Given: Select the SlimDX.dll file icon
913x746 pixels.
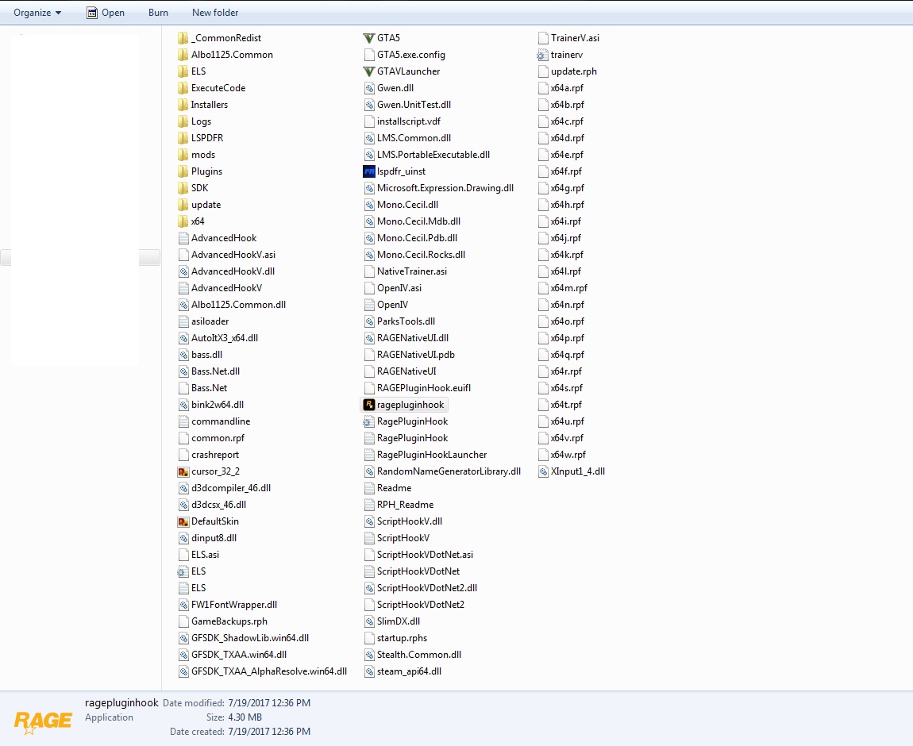Looking at the screenshot, I should pos(368,621).
